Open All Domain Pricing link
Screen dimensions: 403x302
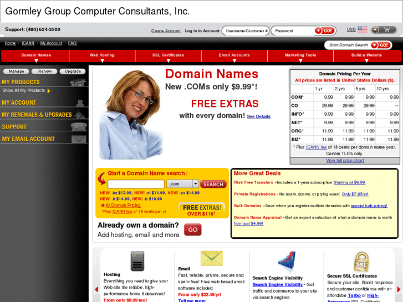click(x=123, y=206)
